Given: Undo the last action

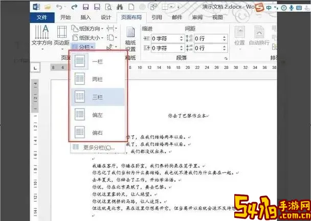Looking at the screenshot, I should (59, 7).
